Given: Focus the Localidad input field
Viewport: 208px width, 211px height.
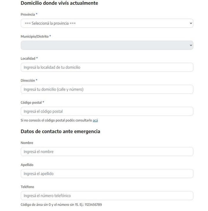Looking at the screenshot, I should [107, 67].
